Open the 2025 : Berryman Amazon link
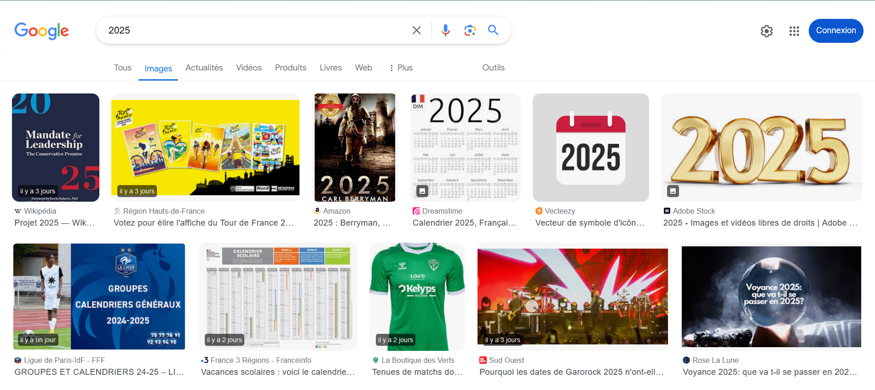875x390 pixels. pos(352,223)
